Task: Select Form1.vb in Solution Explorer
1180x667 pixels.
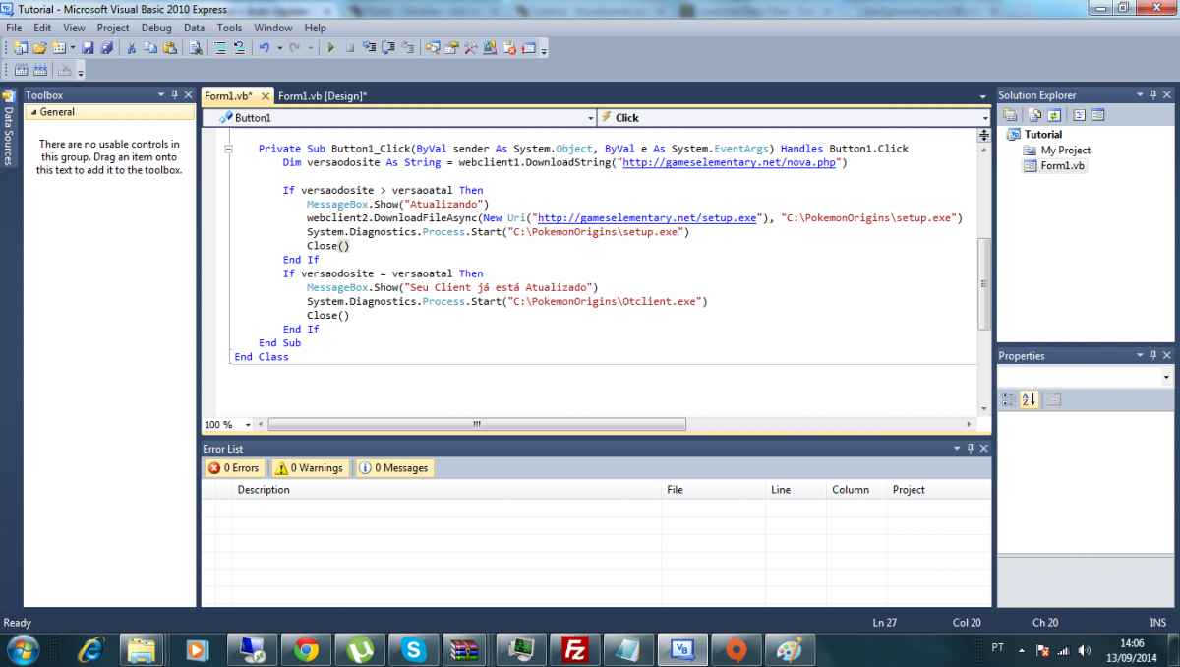Action: pyautogui.click(x=1063, y=165)
